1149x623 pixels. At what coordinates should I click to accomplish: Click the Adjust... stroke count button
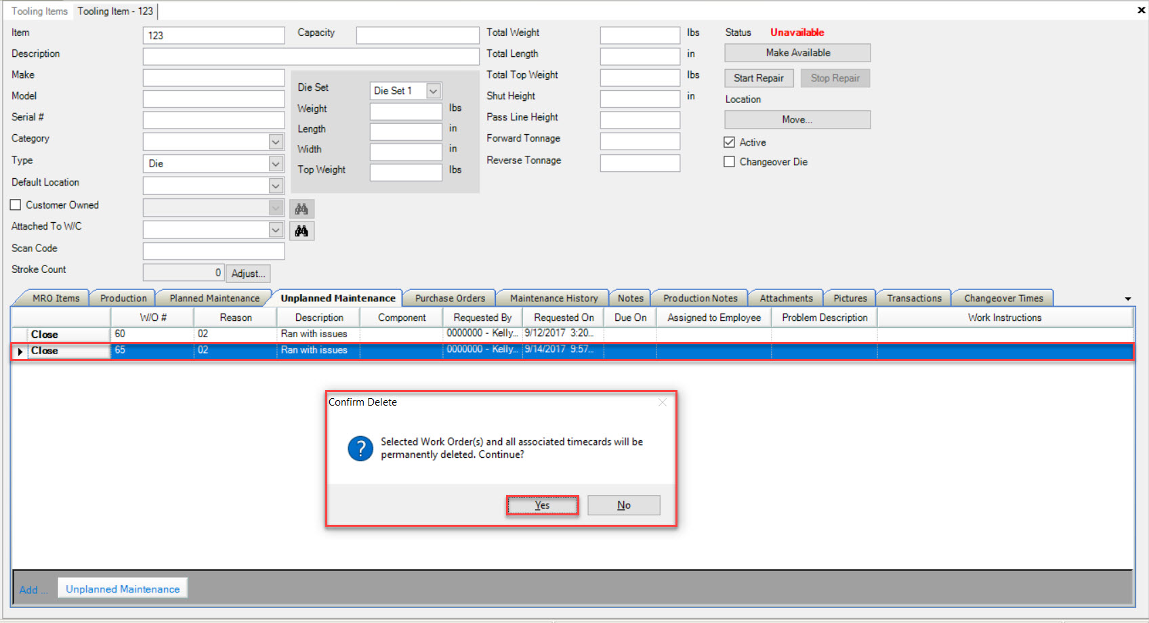(x=248, y=274)
